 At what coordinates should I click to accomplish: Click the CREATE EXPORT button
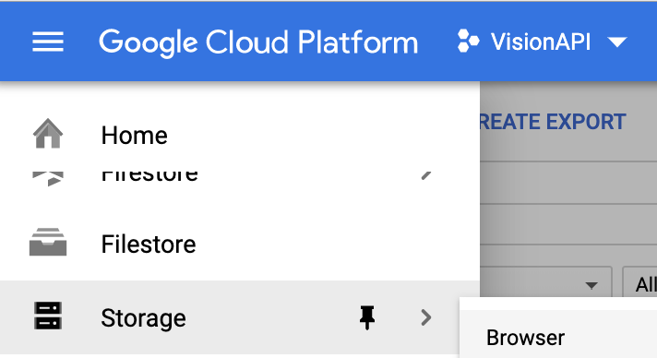coord(553,122)
